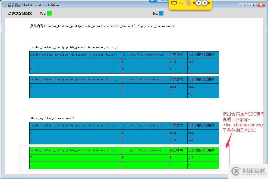The height and width of the screenshot is (179, 268).
Task: Click the (L < pop->len_chromosomes): section heading
Action: tap(52, 118)
